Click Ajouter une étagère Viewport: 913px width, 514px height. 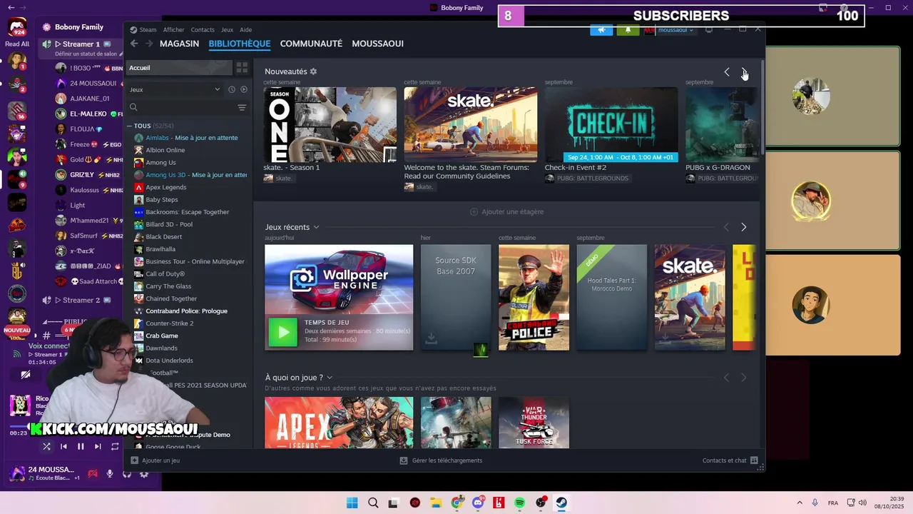pos(506,212)
